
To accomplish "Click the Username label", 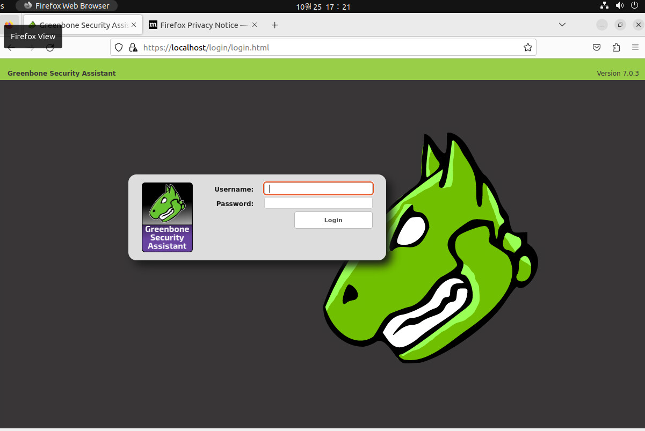I will point(234,189).
